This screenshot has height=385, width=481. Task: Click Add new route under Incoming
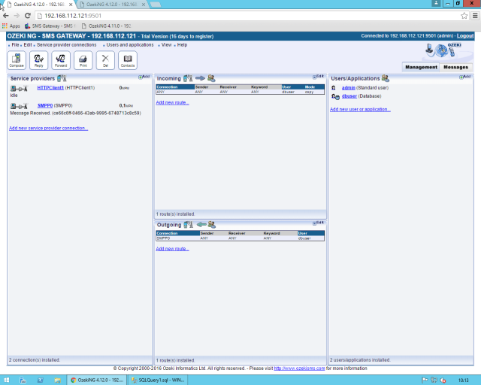click(x=172, y=102)
